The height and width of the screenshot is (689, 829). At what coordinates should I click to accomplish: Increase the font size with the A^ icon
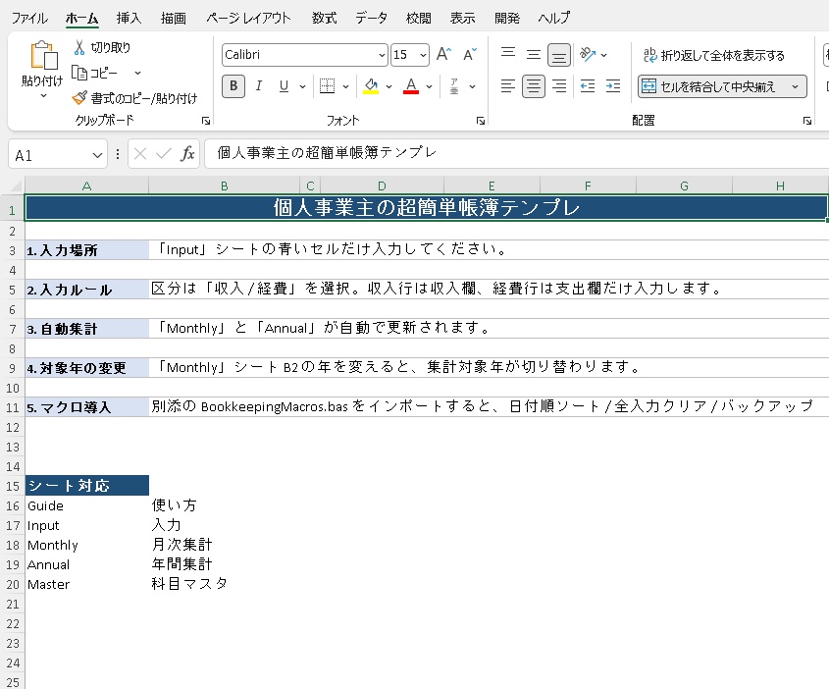(x=443, y=54)
